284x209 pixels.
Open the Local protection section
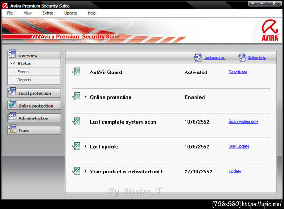pos(34,93)
